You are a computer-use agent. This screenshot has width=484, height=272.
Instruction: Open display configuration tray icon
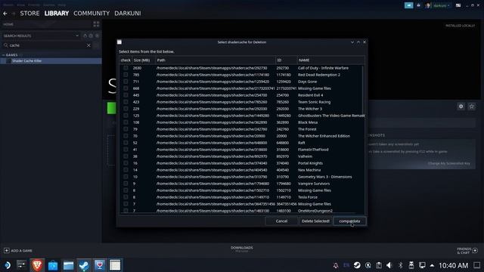pos(422,265)
